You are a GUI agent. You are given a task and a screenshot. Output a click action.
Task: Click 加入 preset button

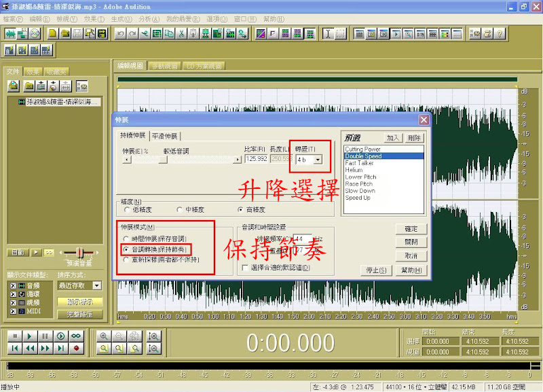(393, 138)
